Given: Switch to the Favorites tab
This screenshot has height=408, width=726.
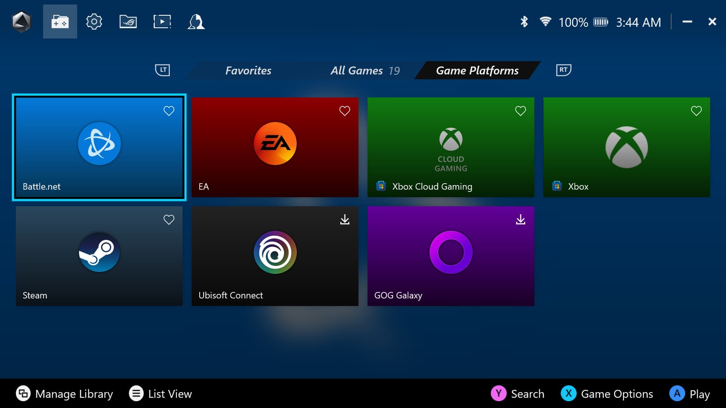Looking at the screenshot, I should (248, 71).
